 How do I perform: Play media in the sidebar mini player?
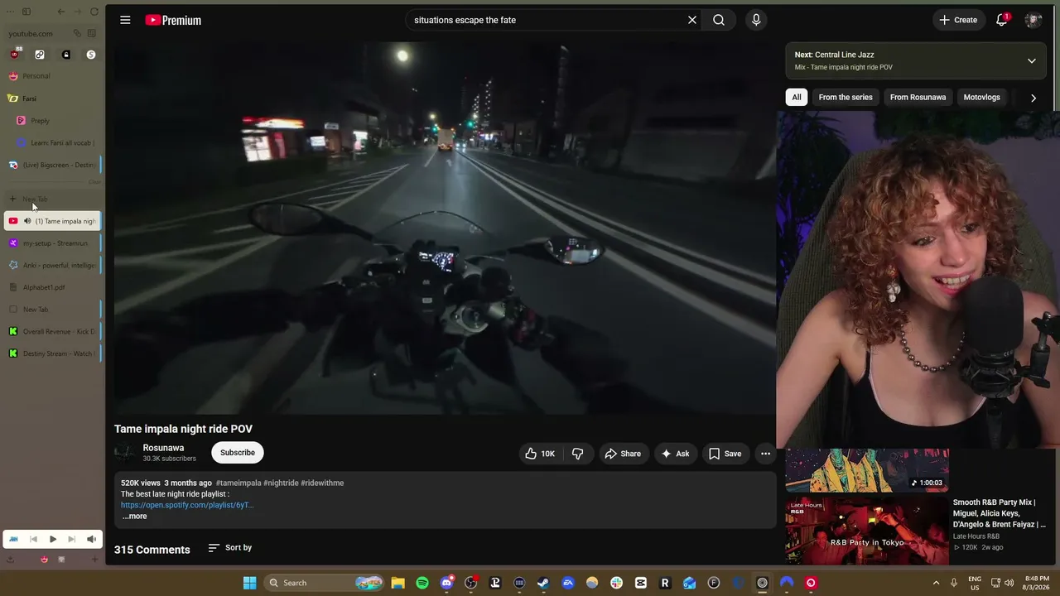52,540
